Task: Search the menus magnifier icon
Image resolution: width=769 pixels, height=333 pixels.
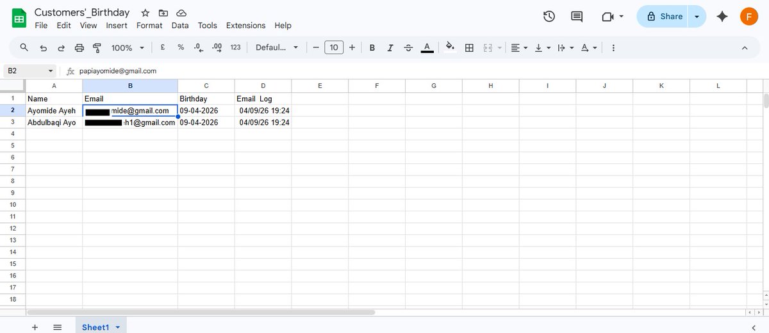Action: coord(24,47)
